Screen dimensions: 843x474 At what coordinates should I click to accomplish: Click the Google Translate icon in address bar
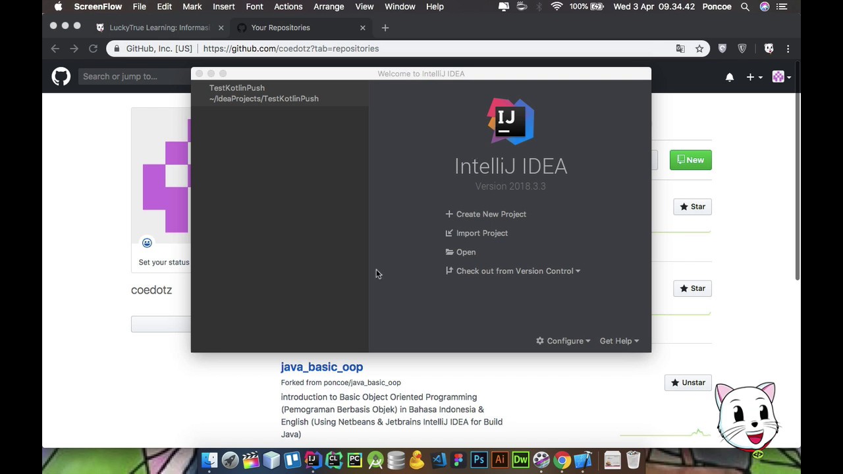point(680,49)
